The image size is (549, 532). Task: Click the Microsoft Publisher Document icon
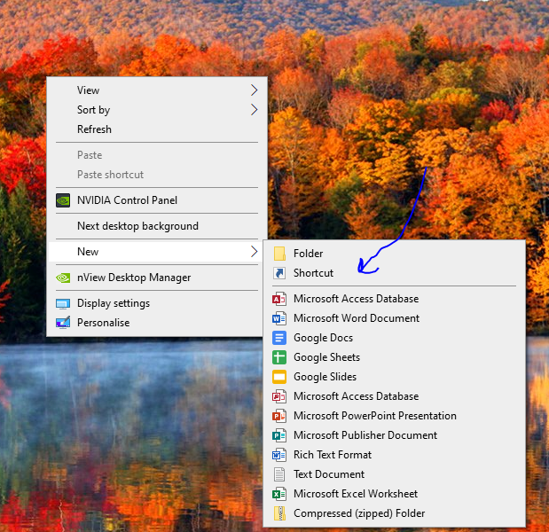(279, 435)
